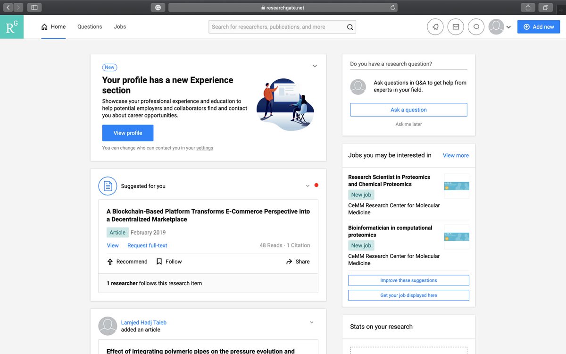The image size is (566, 354).
Task: Click the View profile button
Action: [128, 133]
